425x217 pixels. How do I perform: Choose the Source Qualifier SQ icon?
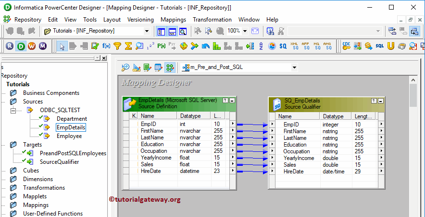pos(283,46)
